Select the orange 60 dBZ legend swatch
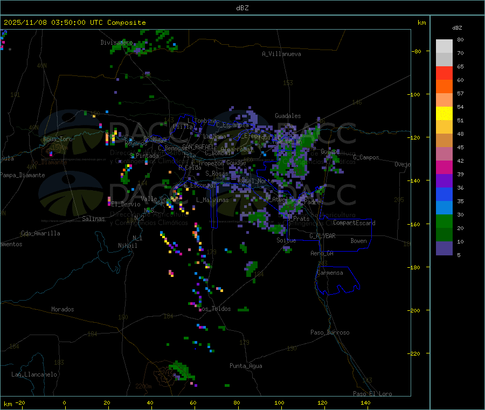Screen dimensions: 485x410 (x=444, y=86)
